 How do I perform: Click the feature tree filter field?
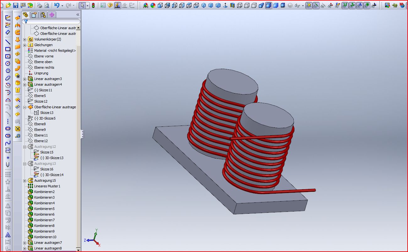(53, 21)
